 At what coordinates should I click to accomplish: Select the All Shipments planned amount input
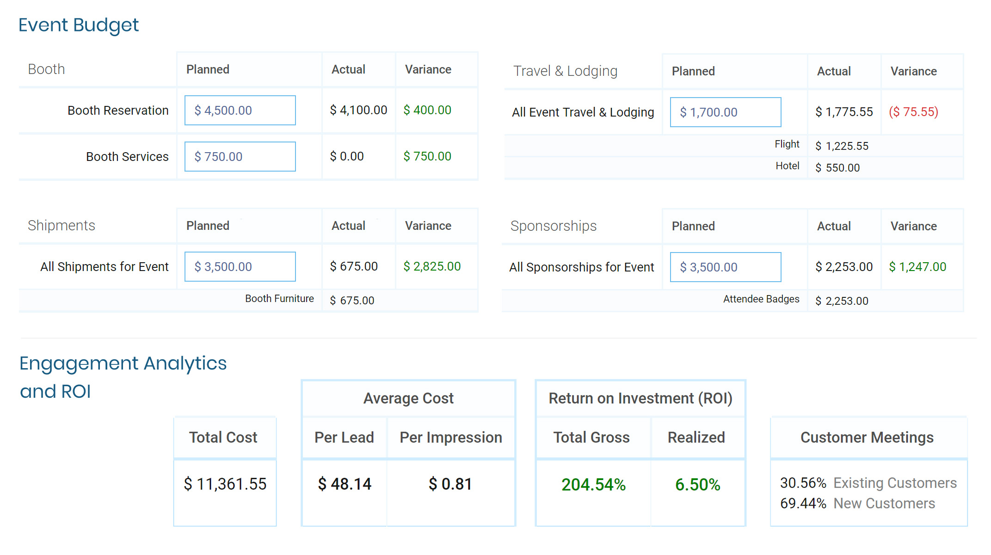pos(240,267)
